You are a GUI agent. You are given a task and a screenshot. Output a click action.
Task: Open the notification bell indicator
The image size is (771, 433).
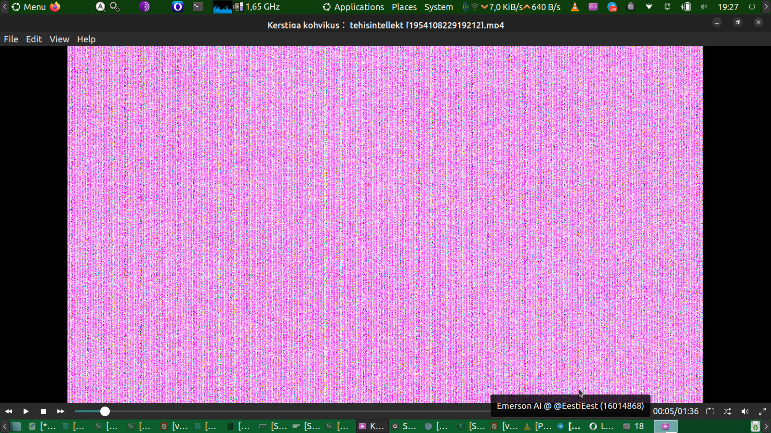[x=667, y=7]
